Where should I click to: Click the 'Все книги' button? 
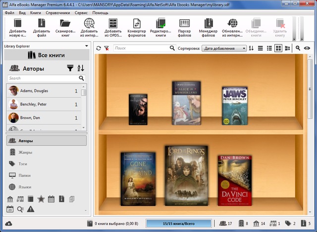(47, 55)
